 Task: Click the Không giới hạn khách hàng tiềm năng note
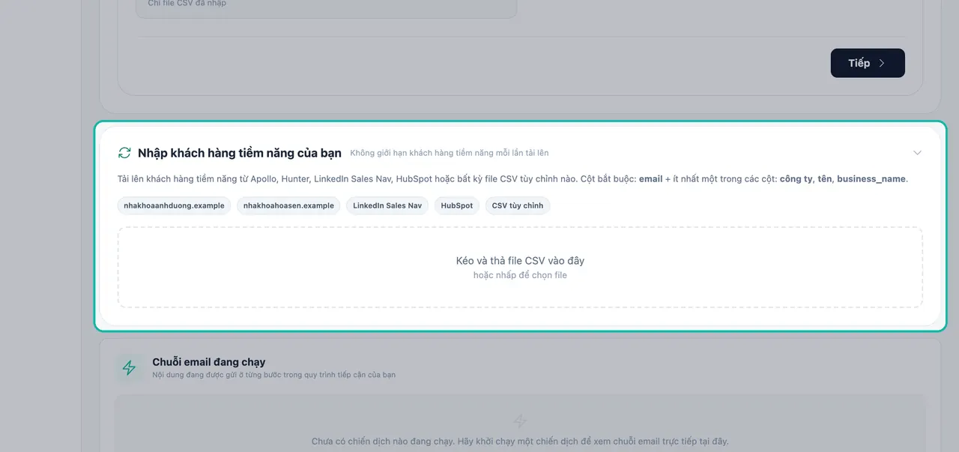click(450, 153)
